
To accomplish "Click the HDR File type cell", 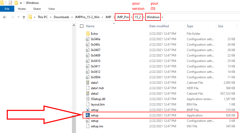I will click(192, 88).
